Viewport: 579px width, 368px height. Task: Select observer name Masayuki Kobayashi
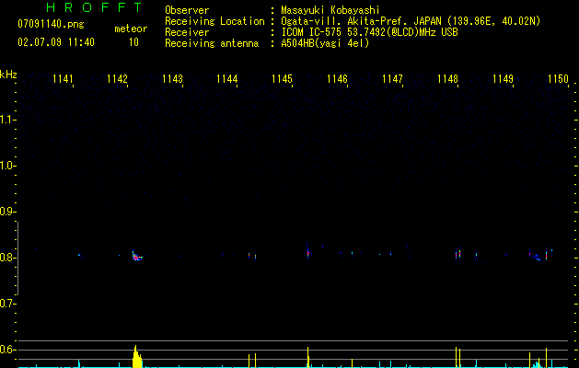[330, 10]
